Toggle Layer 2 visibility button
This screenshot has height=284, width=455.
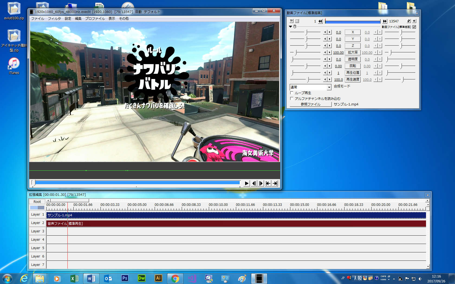coord(37,223)
